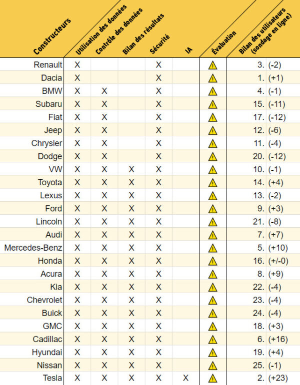Image resolution: width=300 pixels, height=385 pixels.
Task: Click the warning icon in the Renault row
Action: pos(212,65)
